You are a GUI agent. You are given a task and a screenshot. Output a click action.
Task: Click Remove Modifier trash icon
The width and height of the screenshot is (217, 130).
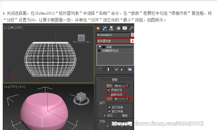(x=122, y=69)
